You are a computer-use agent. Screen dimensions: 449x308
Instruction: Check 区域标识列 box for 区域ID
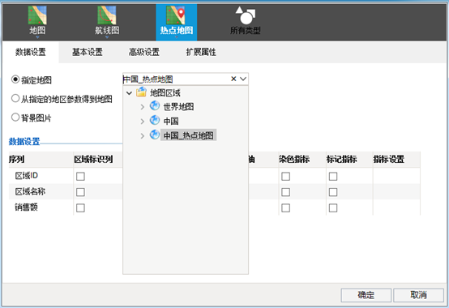[80, 176]
